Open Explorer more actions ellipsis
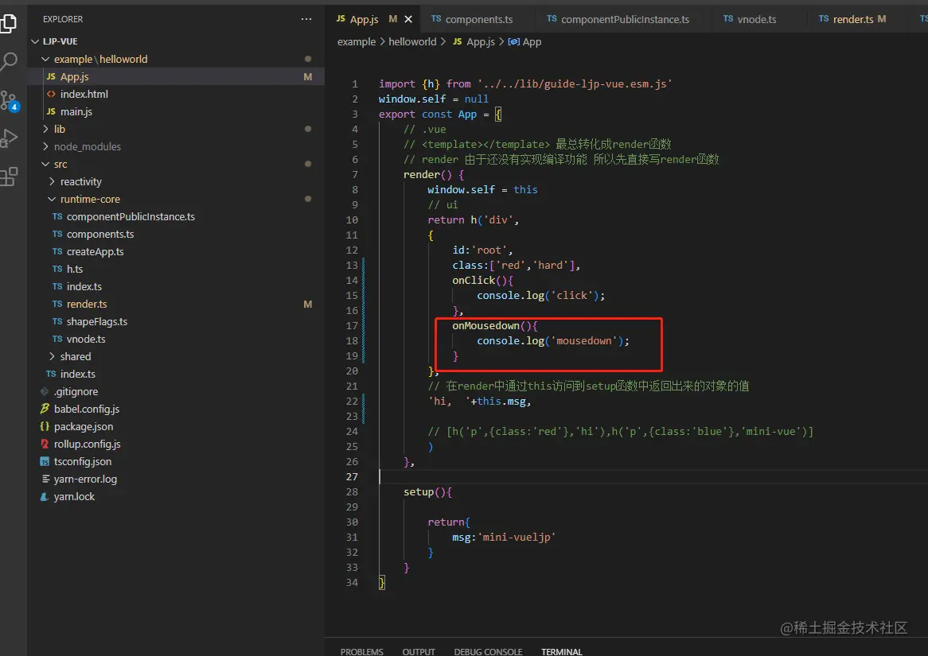 (x=306, y=19)
